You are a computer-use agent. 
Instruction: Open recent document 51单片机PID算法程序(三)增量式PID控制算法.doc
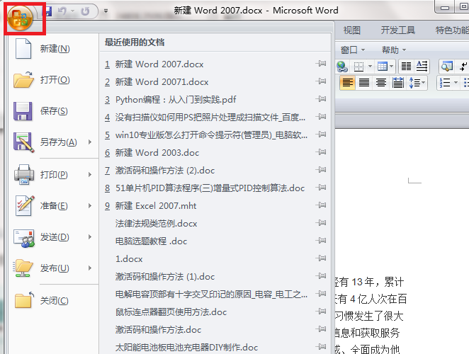coord(210,188)
